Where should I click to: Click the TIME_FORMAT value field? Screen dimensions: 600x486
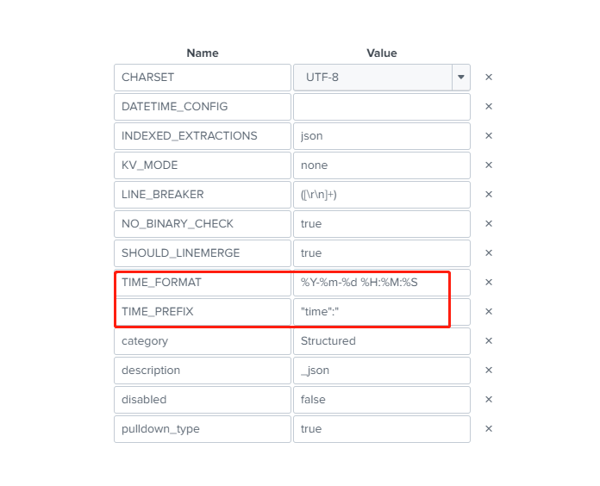click(x=381, y=283)
